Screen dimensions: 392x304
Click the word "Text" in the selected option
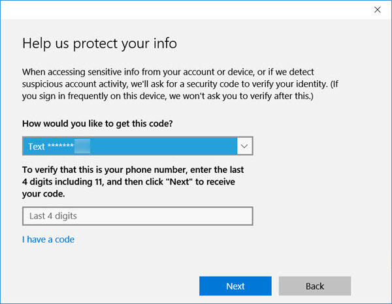[37, 147]
